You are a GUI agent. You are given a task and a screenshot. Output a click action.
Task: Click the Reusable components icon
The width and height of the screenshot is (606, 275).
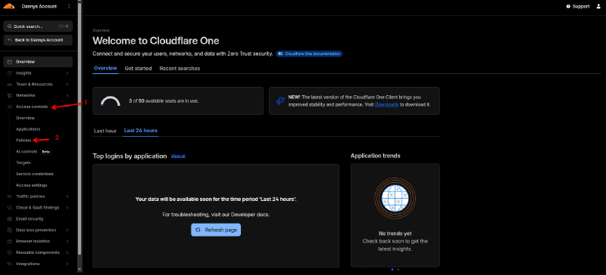[x=10, y=252]
